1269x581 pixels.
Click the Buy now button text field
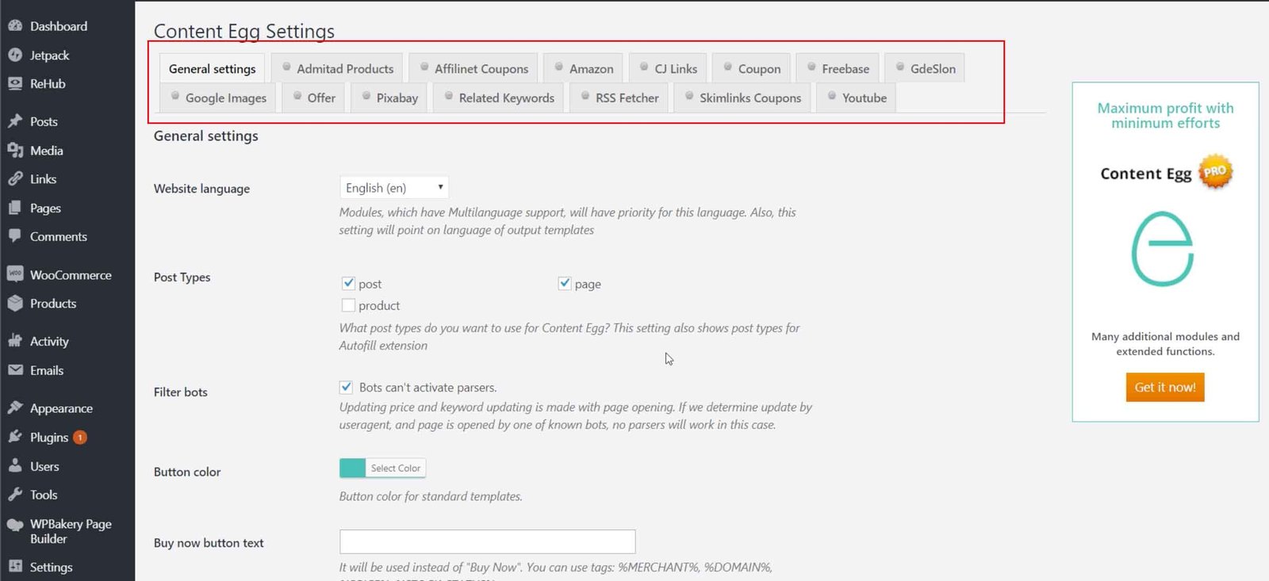[x=487, y=542]
